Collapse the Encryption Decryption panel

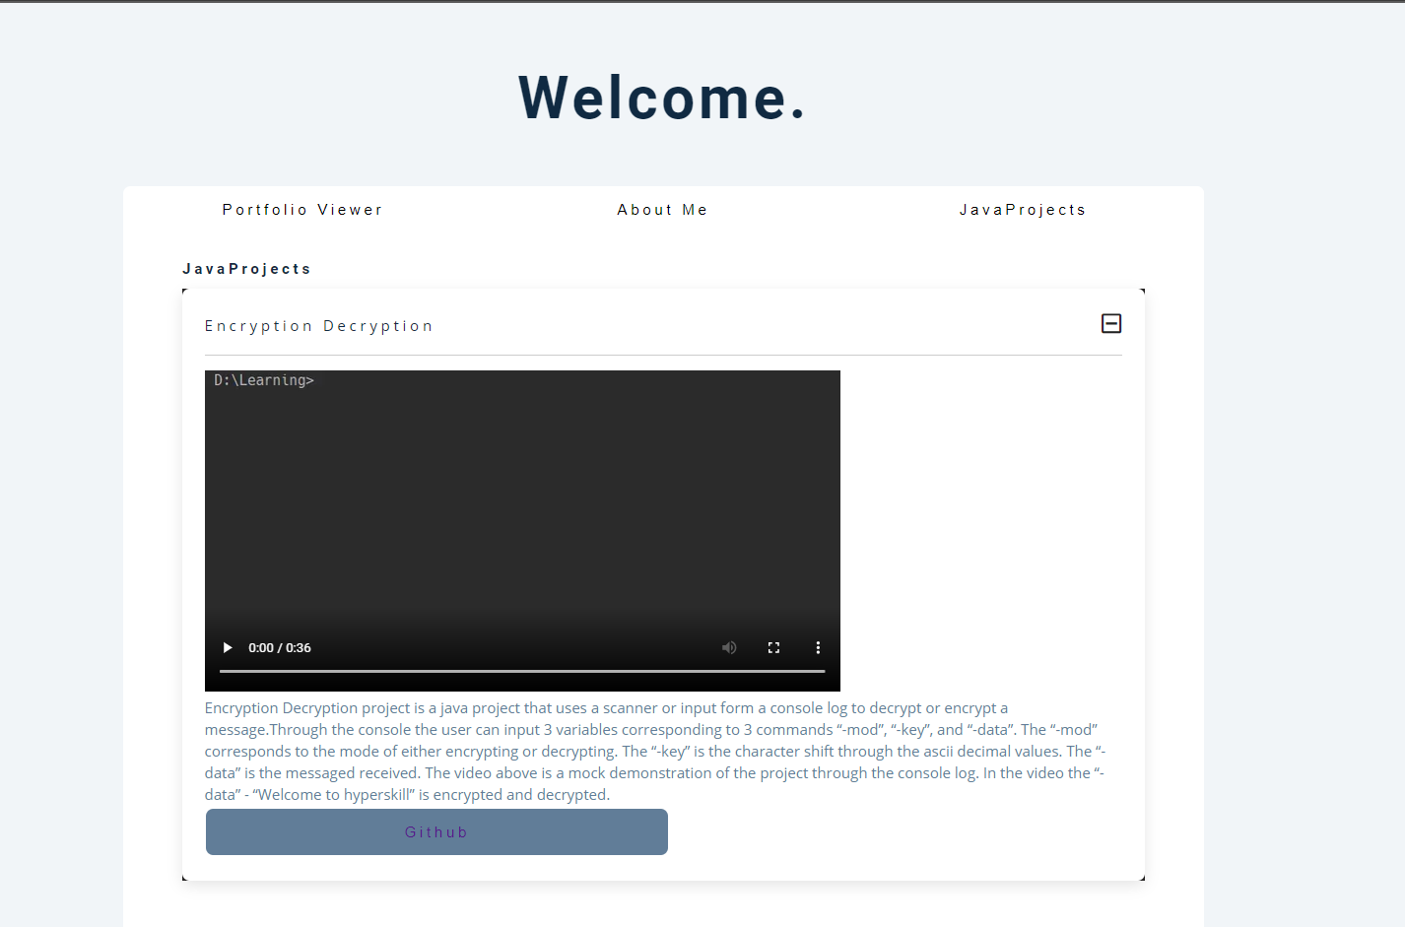1110,323
